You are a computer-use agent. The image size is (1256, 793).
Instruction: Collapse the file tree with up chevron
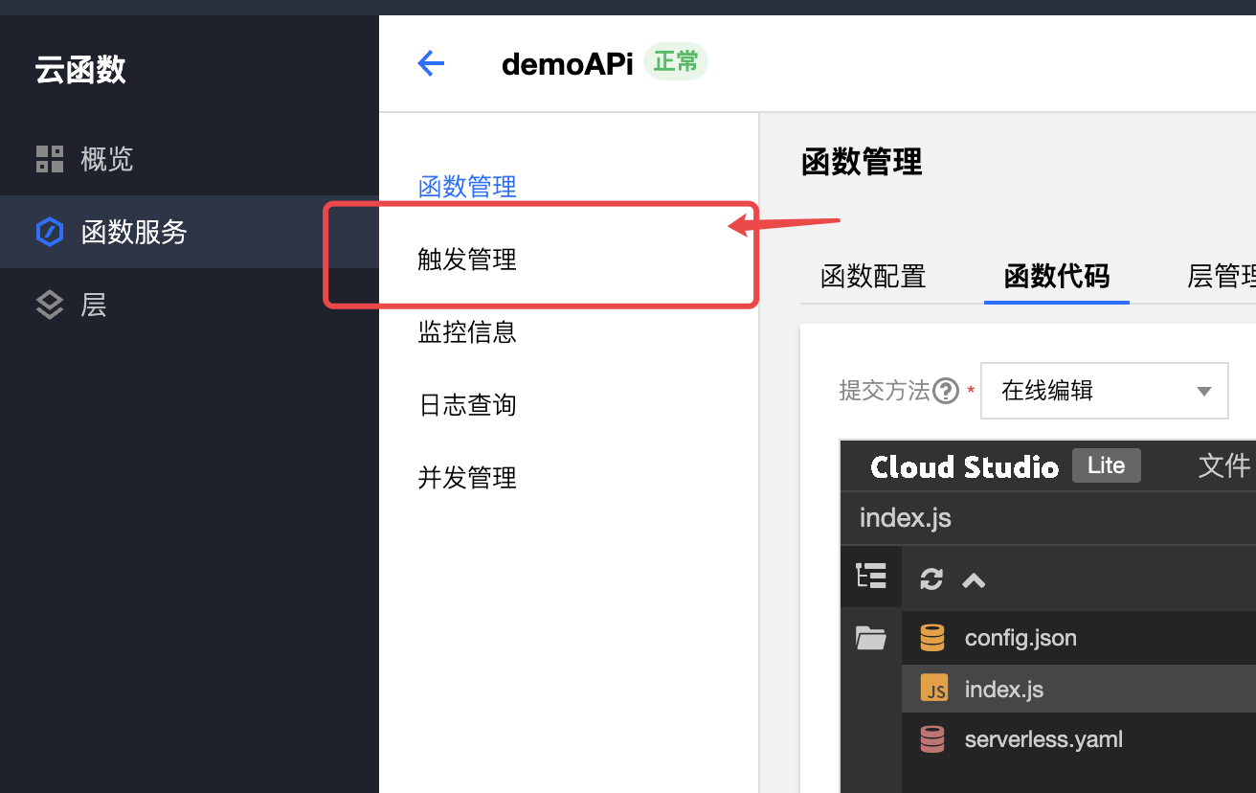(974, 579)
